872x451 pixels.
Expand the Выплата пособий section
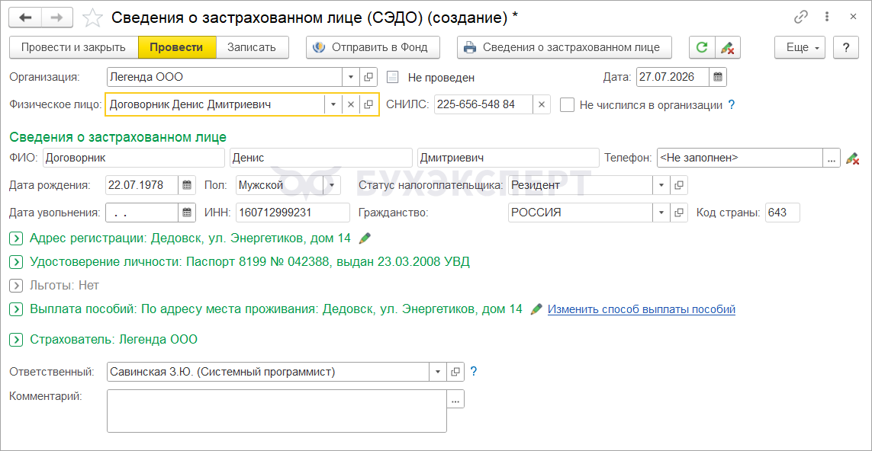pyautogui.click(x=17, y=309)
